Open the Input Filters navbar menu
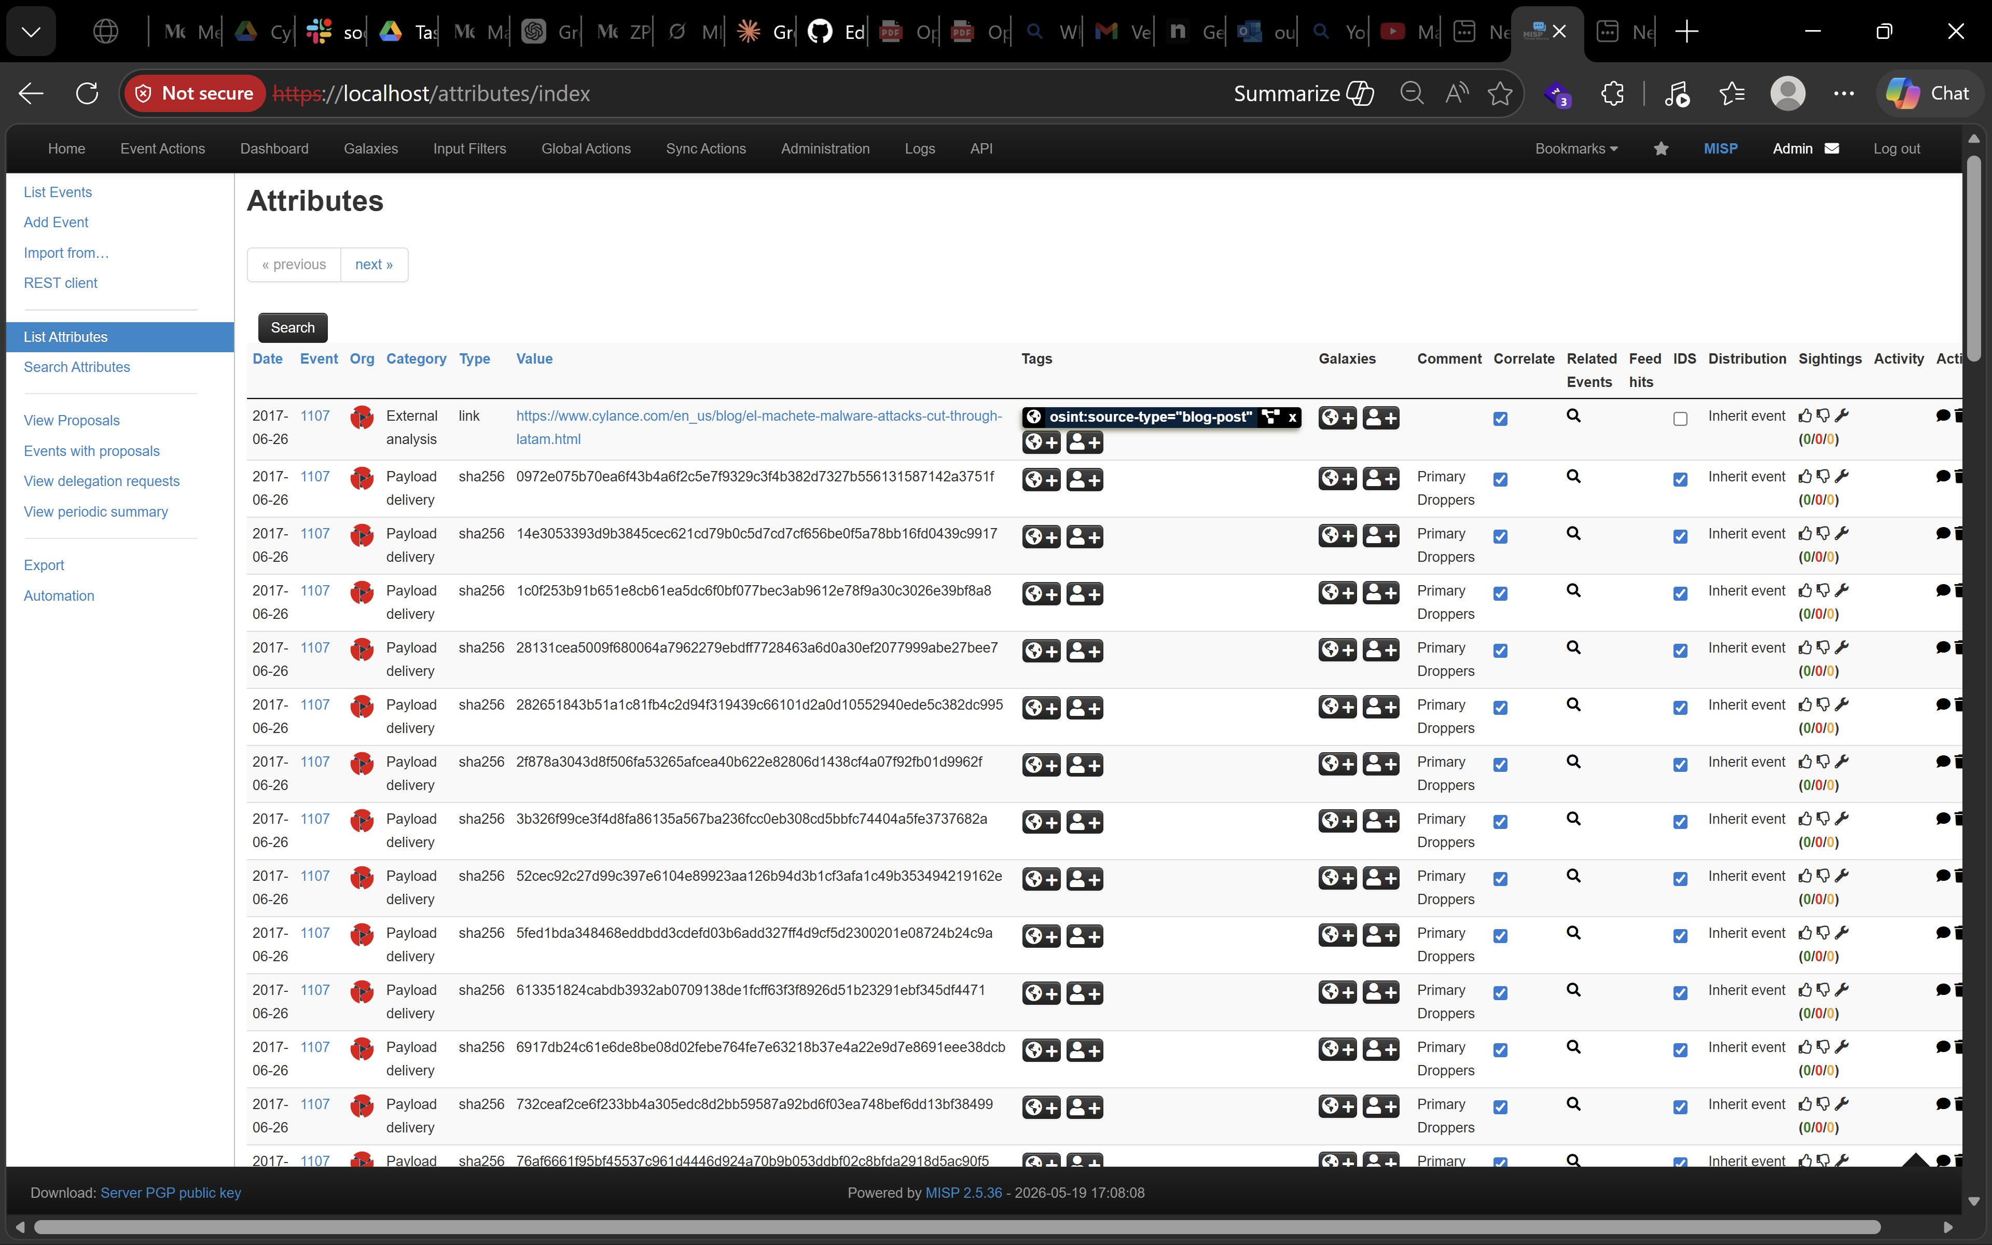1992x1245 pixels. click(x=469, y=149)
